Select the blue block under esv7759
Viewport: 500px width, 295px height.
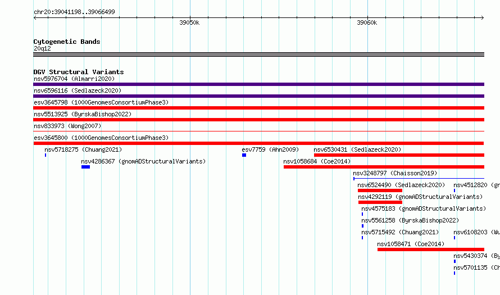pyautogui.click(x=244, y=155)
